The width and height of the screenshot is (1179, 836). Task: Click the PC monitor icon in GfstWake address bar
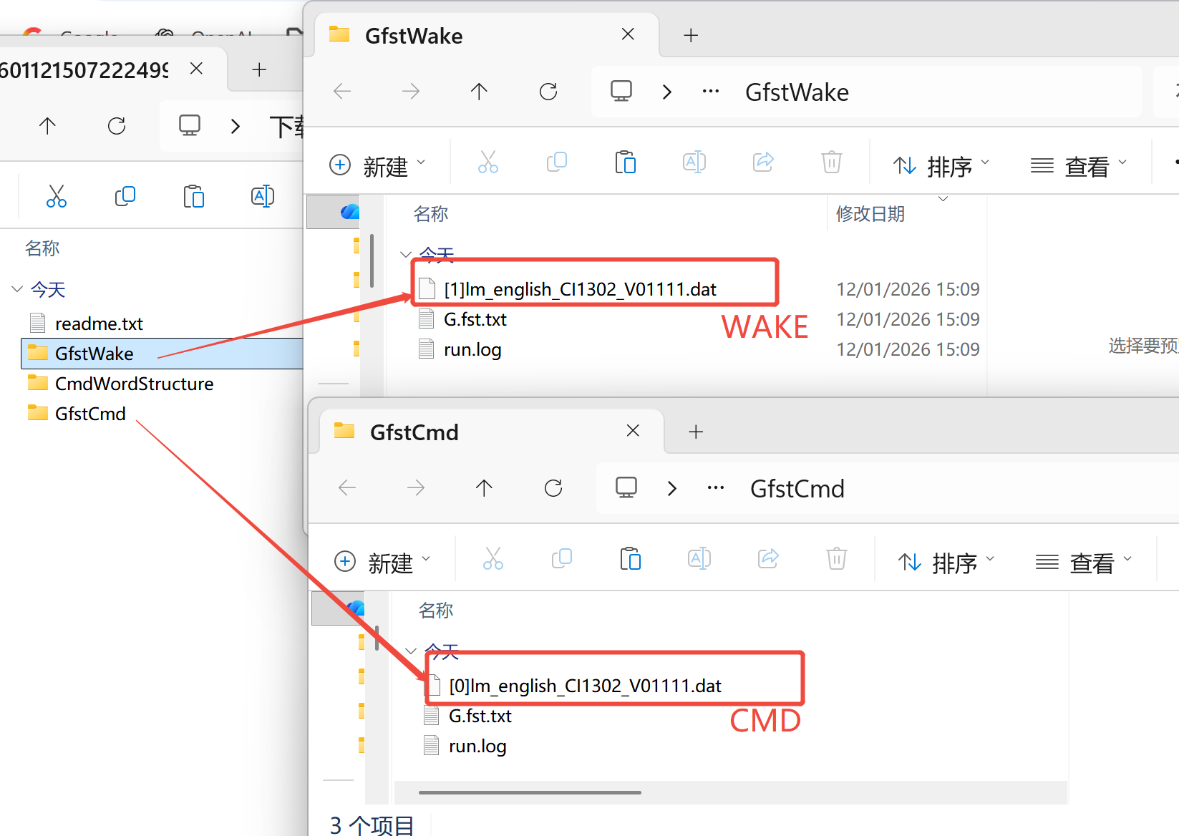tap(621, 92)
